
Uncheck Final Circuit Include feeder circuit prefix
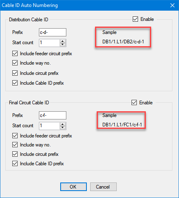[x=15, y=136]
